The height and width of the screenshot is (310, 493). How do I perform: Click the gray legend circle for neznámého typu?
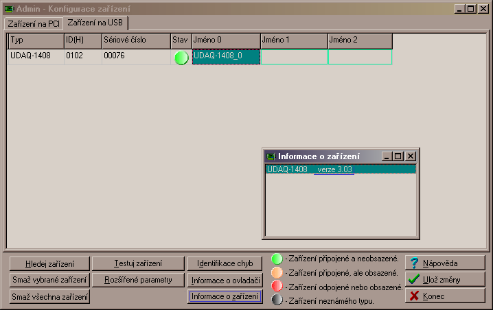277,300
